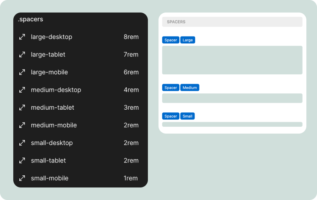
Task: Click the 3rem value for medium-tablet
Action: pyautogui.click(x=131, y=107)
